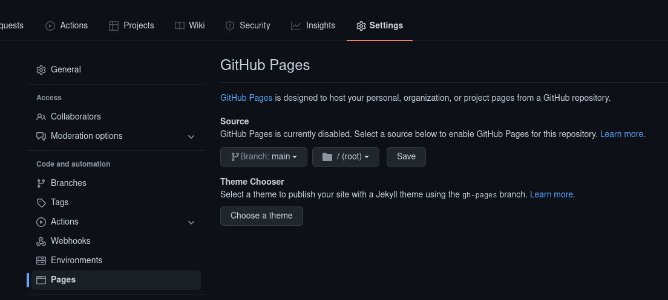Click the Wiki book icon
The height and width of the screenshot is (300, 668).
pyautogui.click(x=179, y=26)
